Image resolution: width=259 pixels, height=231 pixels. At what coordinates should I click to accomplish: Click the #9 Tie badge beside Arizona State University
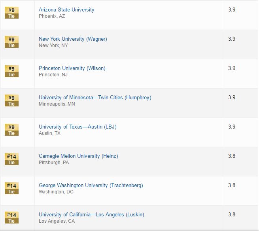click(11, 13)
